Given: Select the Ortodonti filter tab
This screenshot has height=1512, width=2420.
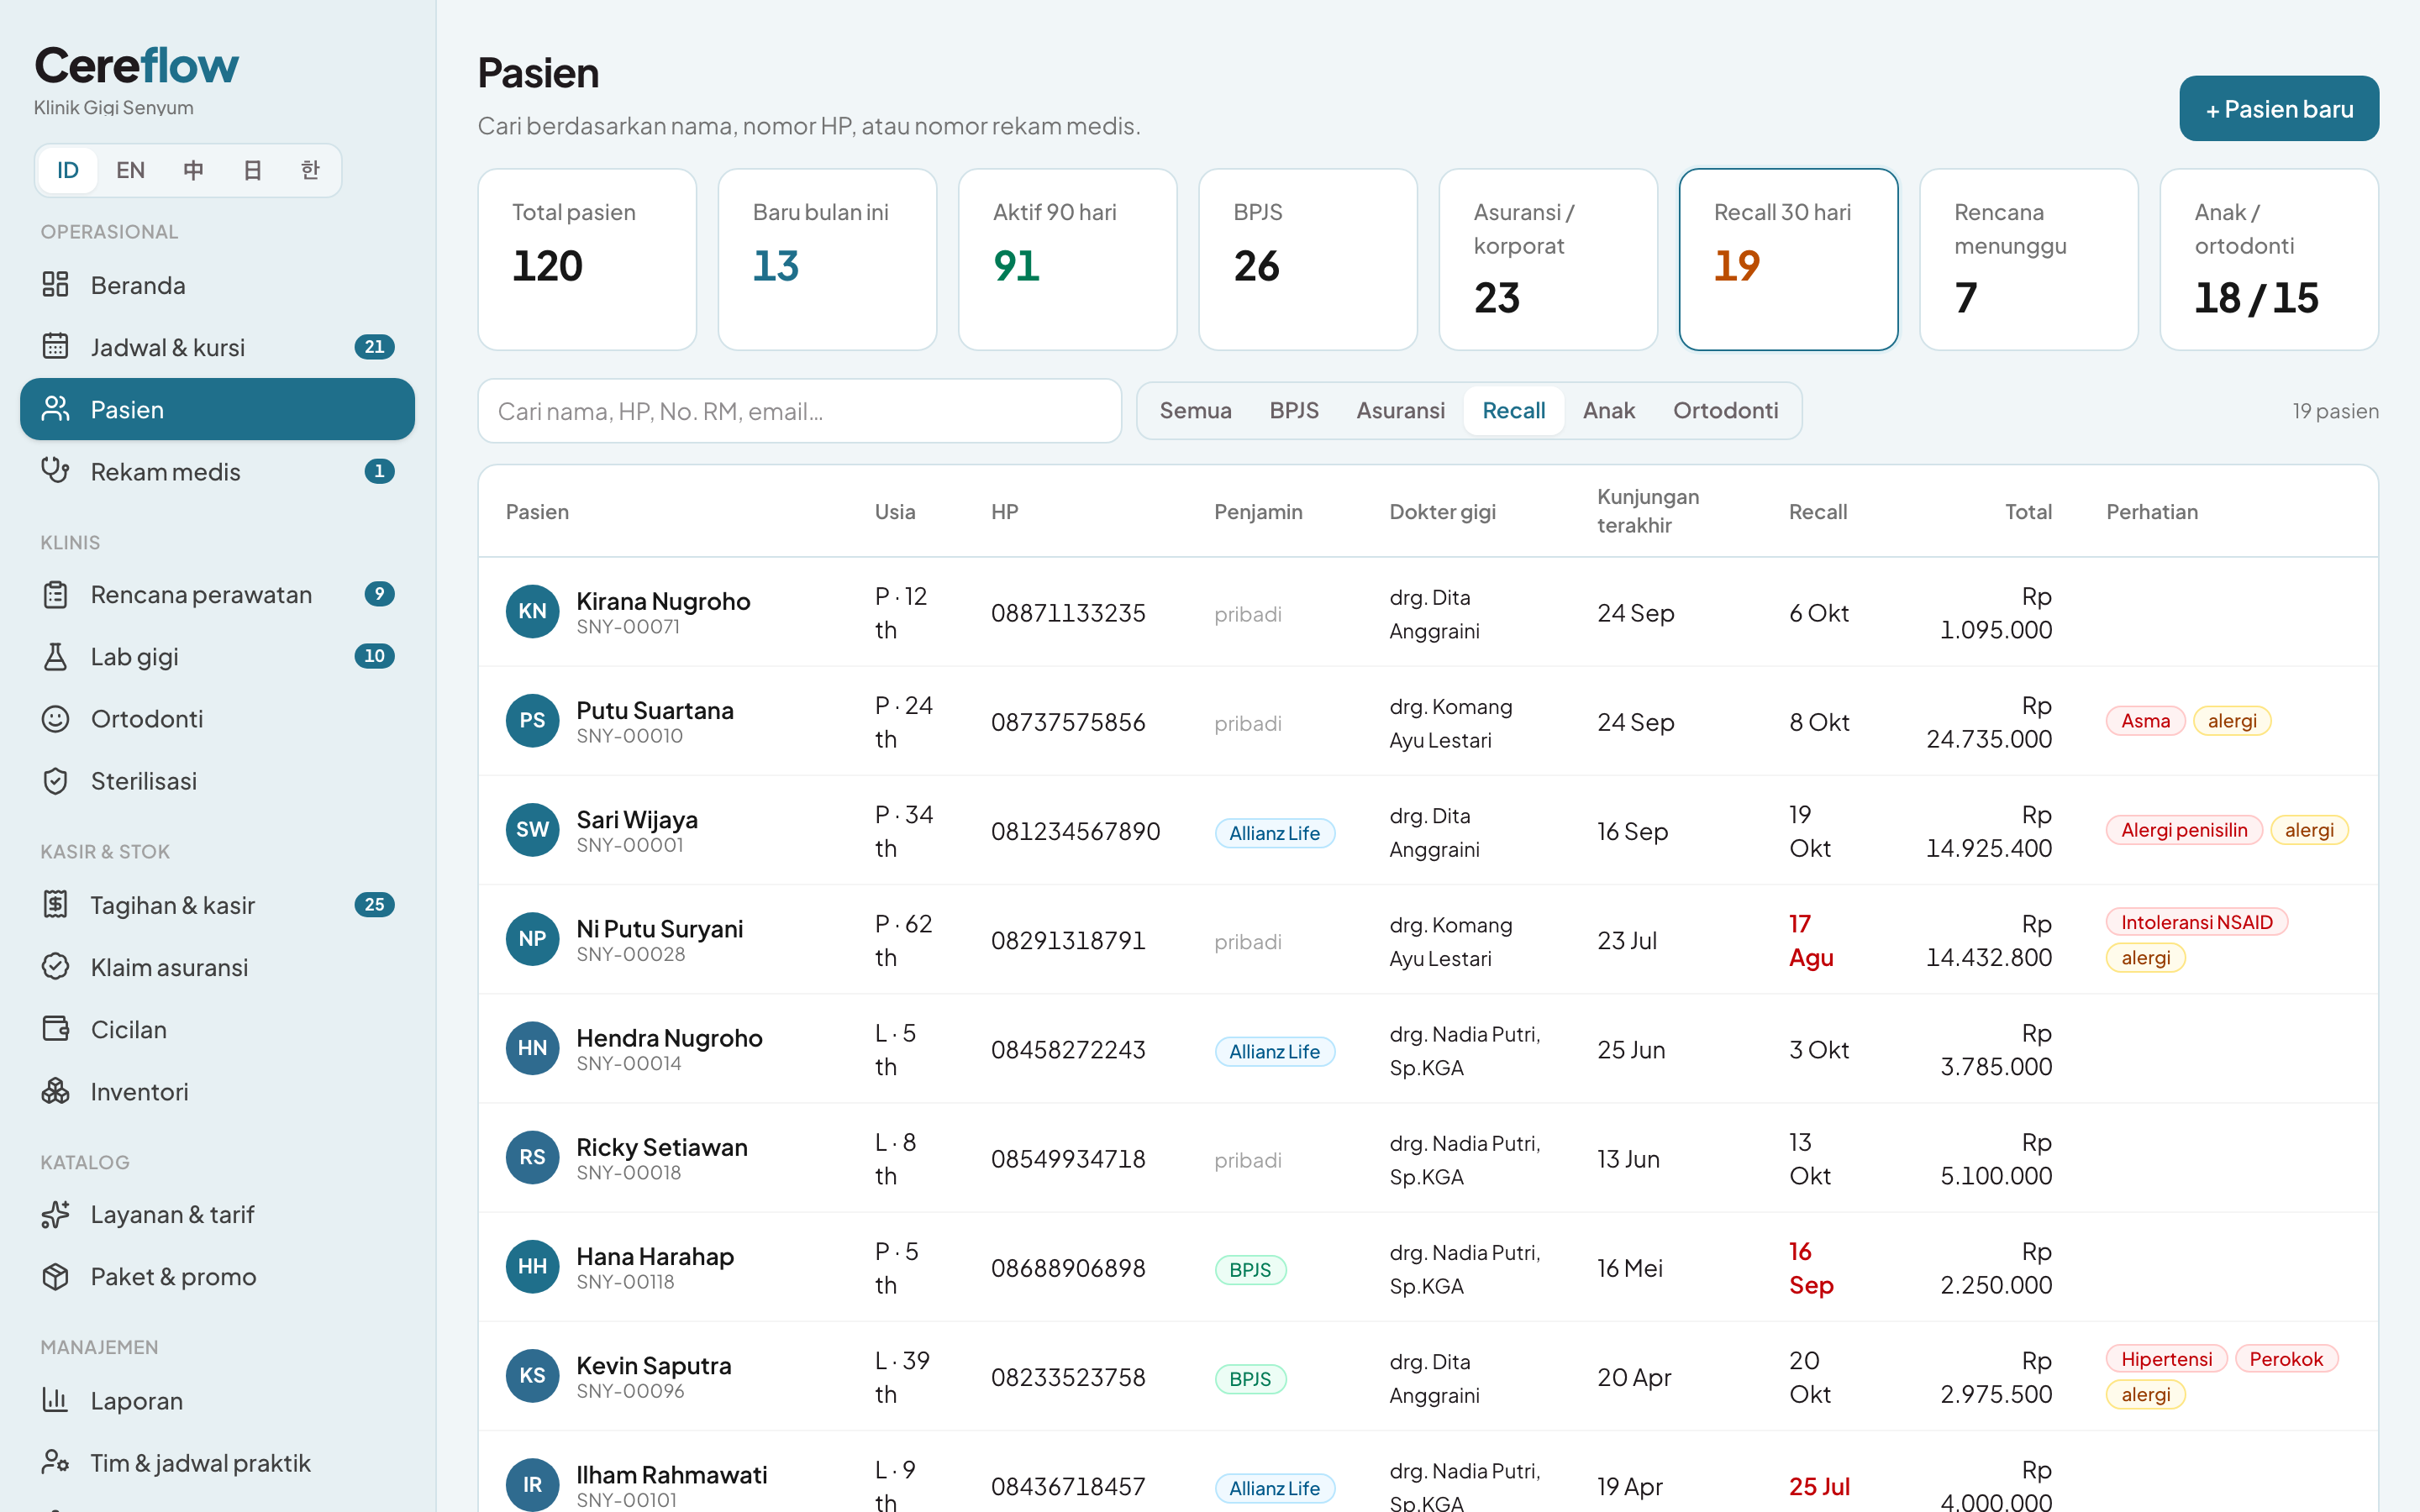Looking at the screenshot, I should click(1725, 411).
